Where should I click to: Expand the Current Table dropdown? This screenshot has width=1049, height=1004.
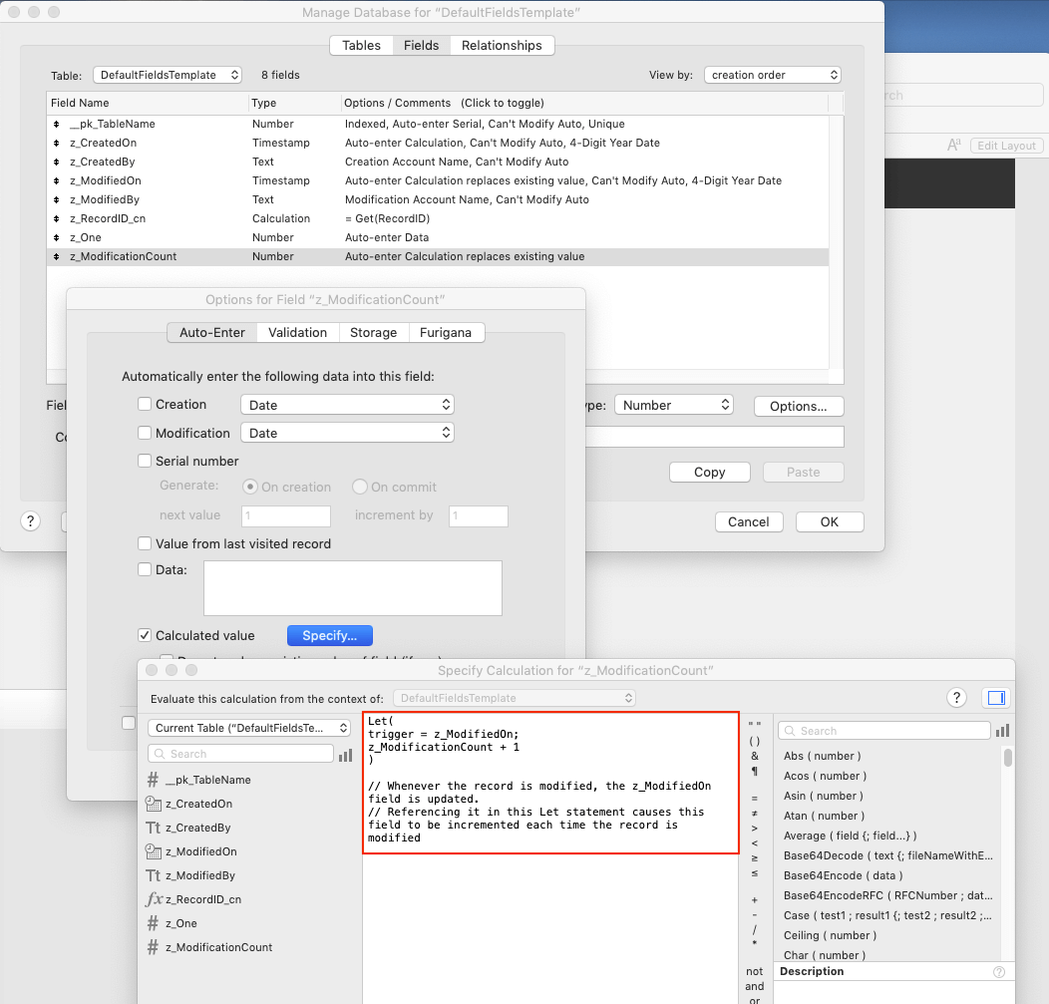(249, 728)
